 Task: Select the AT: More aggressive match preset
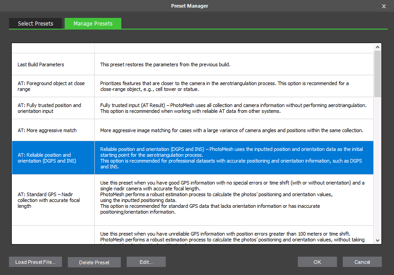(x=47, y=130)
